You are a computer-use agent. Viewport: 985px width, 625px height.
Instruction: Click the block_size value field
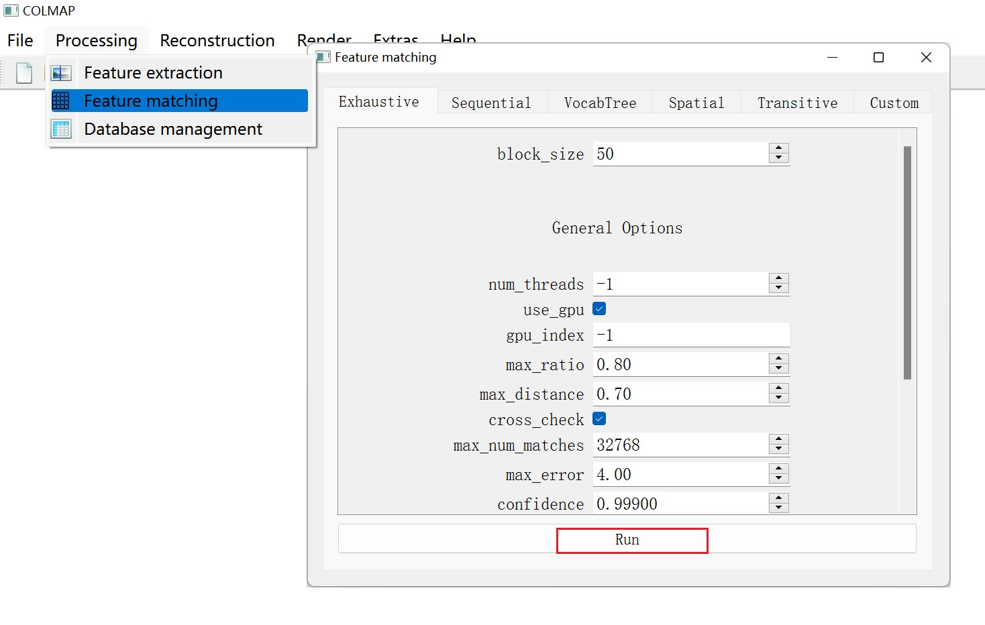tap(680, 154)
